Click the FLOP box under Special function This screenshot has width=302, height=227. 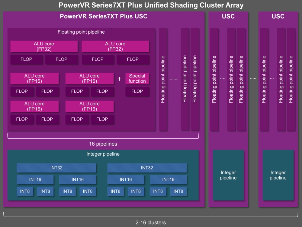tap(137, 91)
